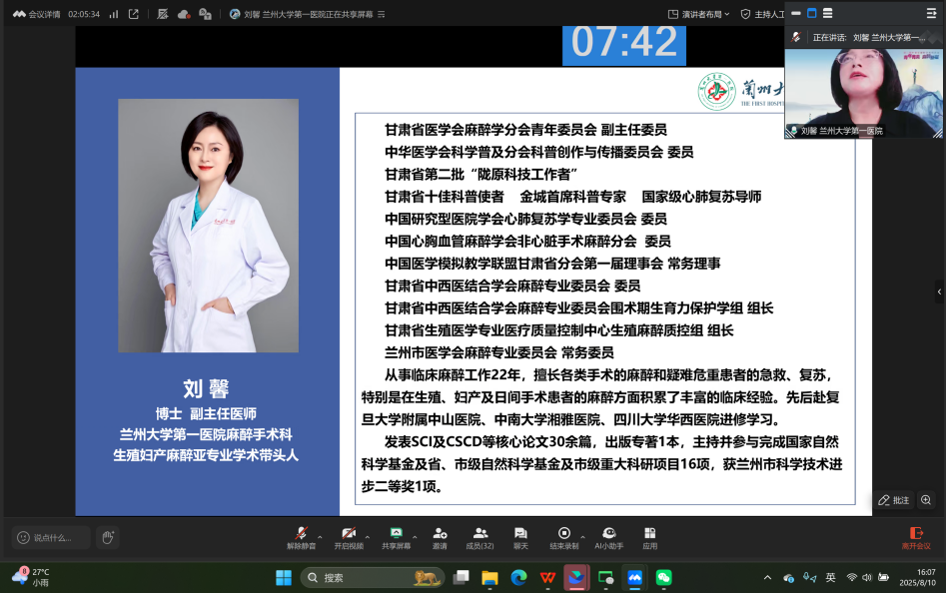Click the 说点什么 chat input box
Screen dimensions: 946x593
tap(51, 537)
